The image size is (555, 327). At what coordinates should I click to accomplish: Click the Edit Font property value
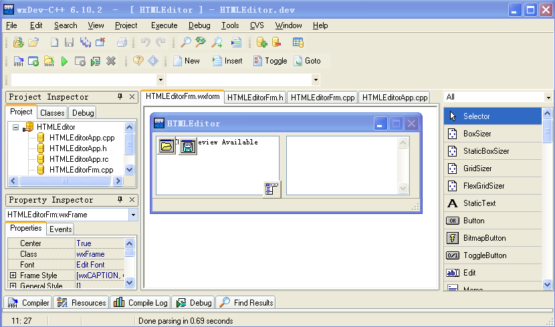pyautogui.click(x=91, y=264)
